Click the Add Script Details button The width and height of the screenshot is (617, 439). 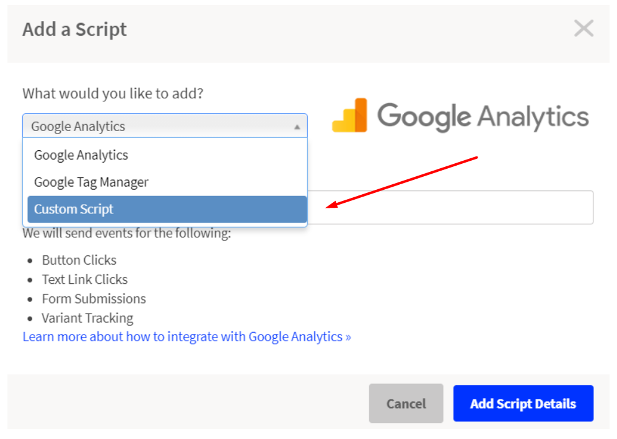click(x=523, y=403)
